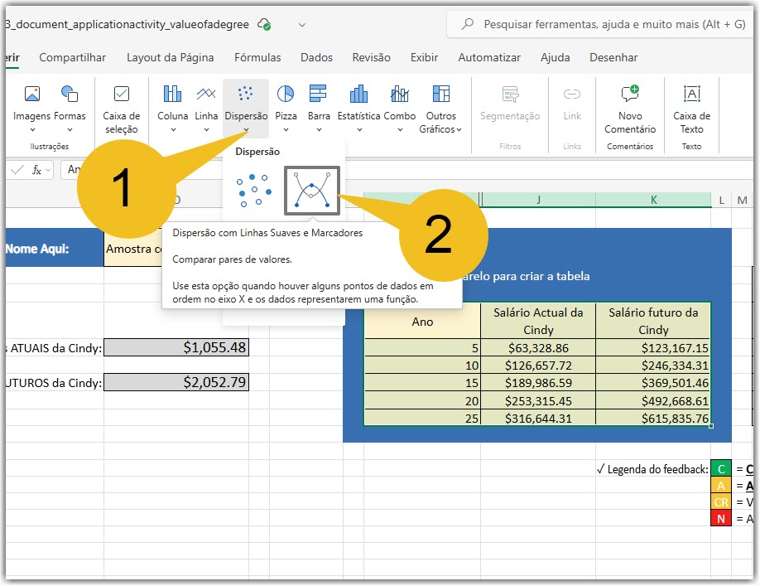
Task: Select cell with $63,328.86
Action: coord(538,348)
